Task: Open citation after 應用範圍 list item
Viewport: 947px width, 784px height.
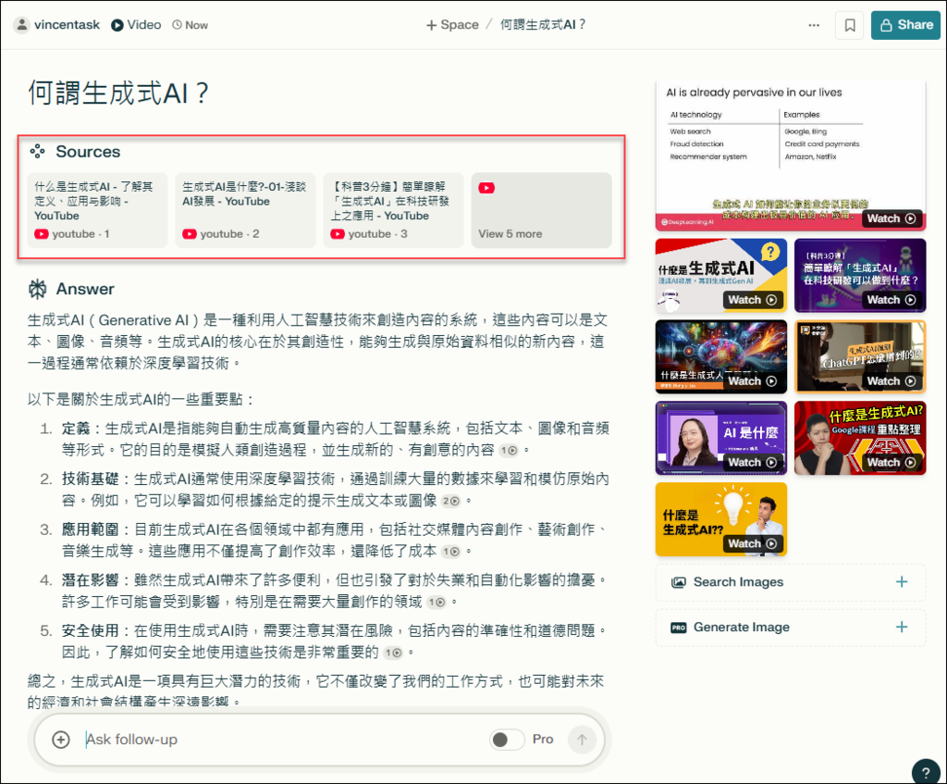Action: [450, 552]
